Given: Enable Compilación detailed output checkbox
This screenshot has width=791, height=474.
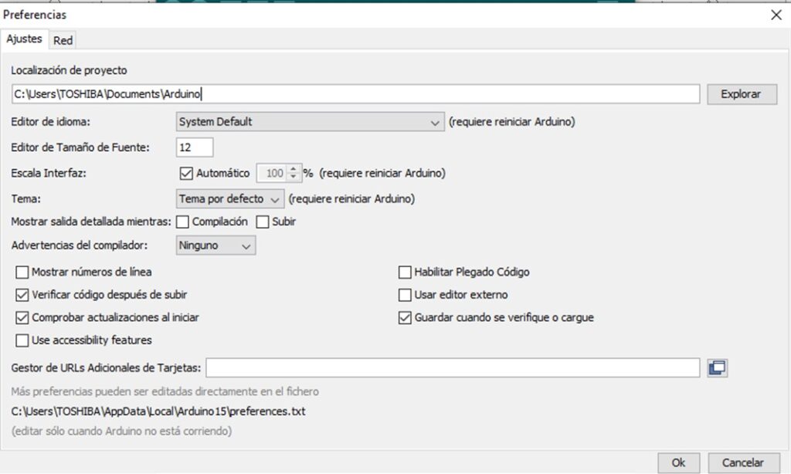Looking at the screenshot, I should 182,222.
